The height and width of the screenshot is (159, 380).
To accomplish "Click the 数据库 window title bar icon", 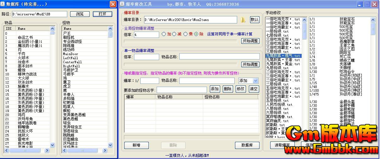I will point(3,4).
